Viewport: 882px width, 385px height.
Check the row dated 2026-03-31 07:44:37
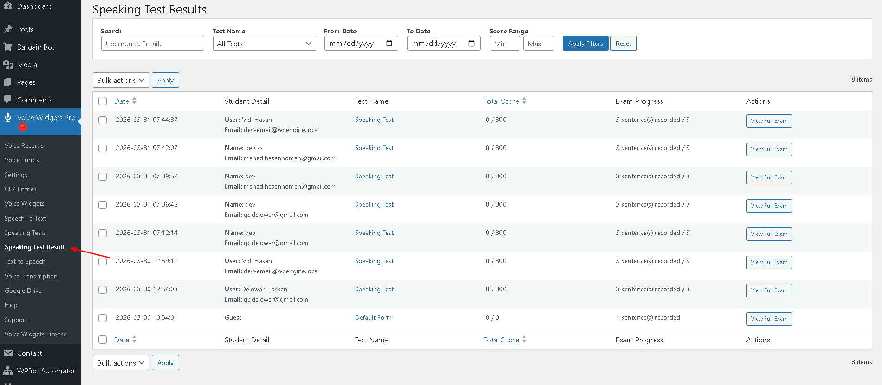tap(103, 120)
